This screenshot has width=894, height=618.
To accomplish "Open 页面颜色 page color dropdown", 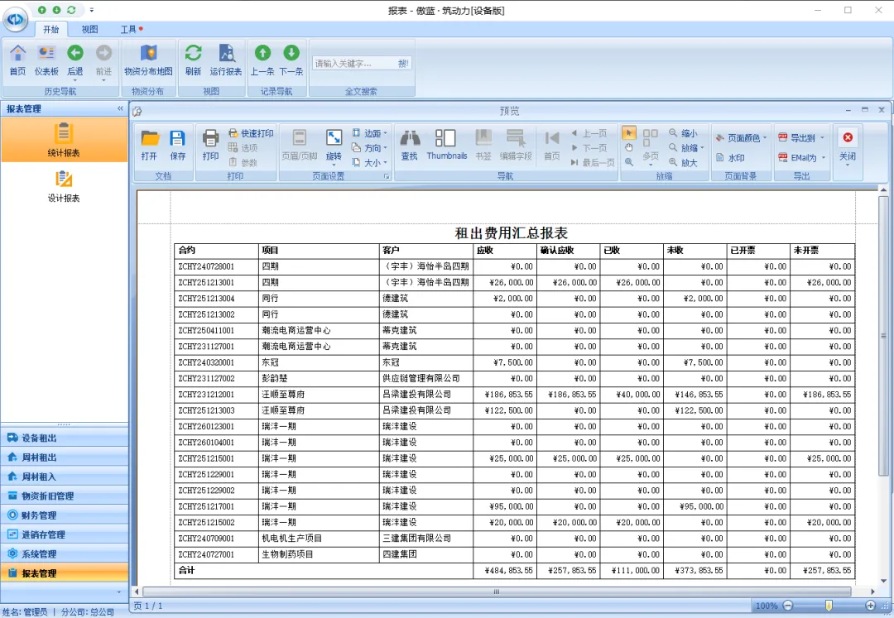I will pyautogui.click(x=741, y=138).
